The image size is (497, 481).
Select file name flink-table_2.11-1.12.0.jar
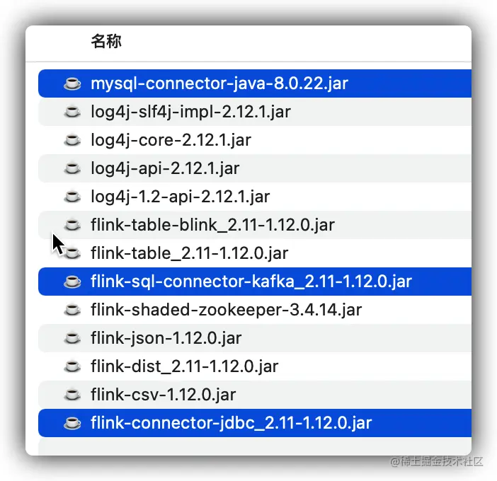(x=190, y=253)
